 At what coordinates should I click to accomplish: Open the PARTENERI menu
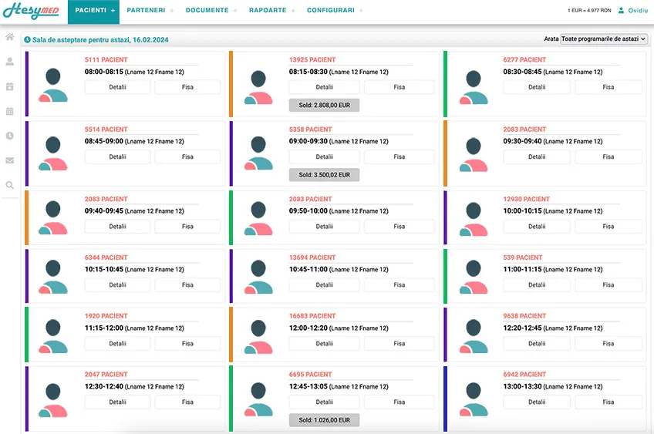coord(146,11)
